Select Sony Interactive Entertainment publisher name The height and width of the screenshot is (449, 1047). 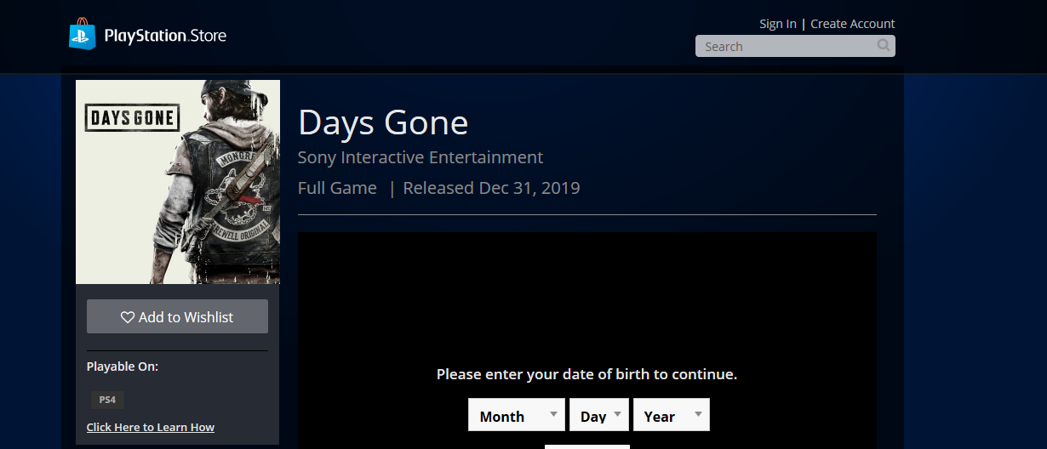point(421,157)
